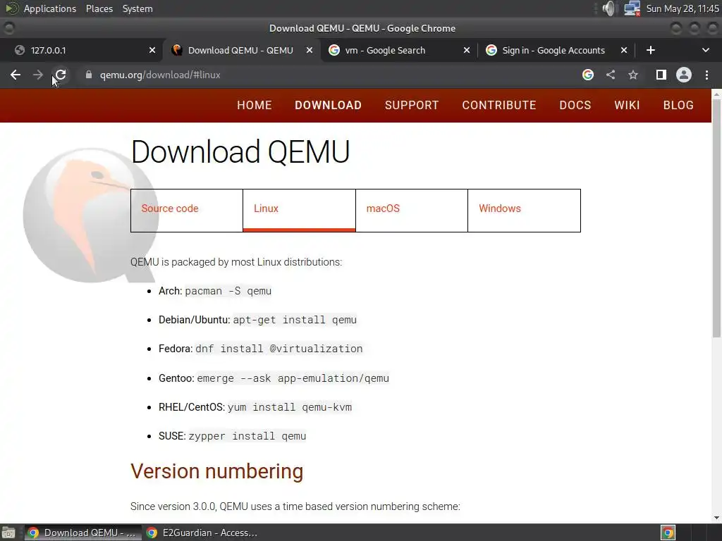Screen dimensions: 722x541
Task: Click the emerge --ask app-emulation/qemu command
Action: (x=293, y=378)
